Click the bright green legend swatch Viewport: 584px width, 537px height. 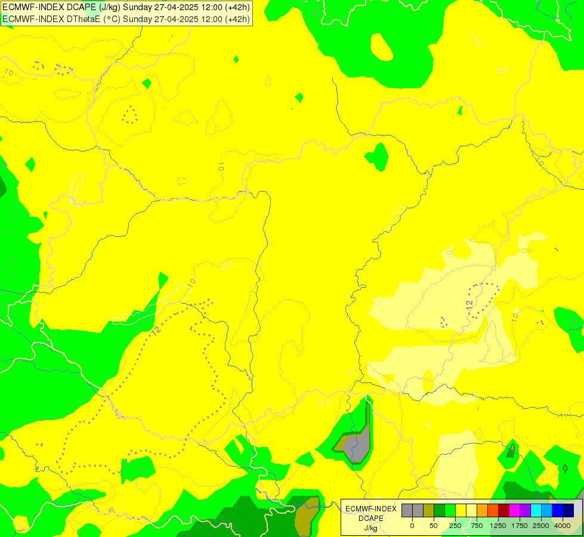pyautogui.click(x=450, y=511)
